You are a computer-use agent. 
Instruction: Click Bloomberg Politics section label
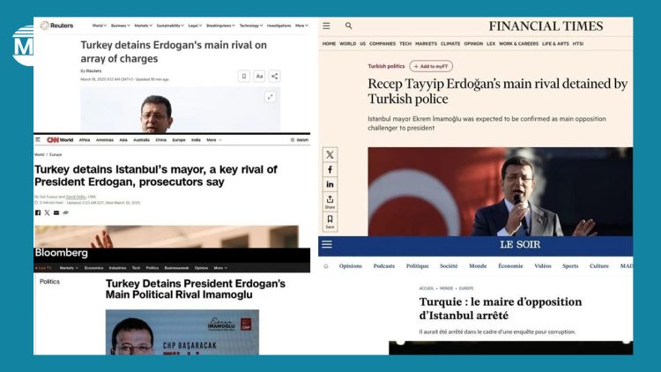coord(49,282)
